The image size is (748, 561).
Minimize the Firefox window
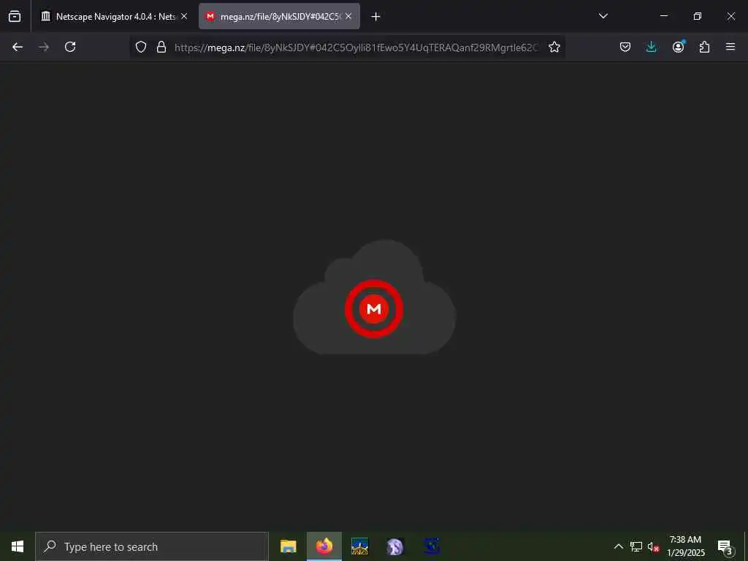(x=664, y=16)
